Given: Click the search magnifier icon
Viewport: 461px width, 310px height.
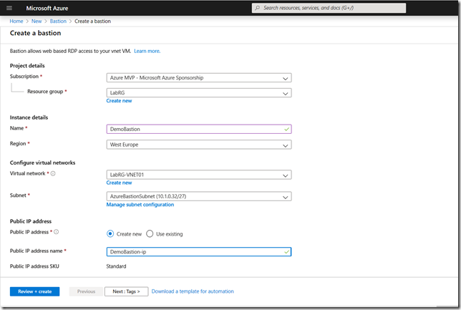Looking at the screenshot, I should [x=258, y=8].
